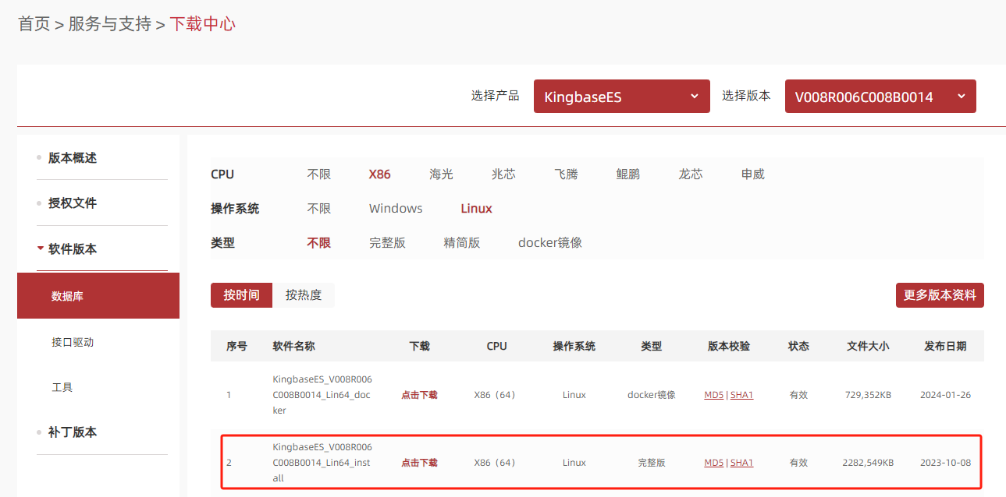This screenshot has height=497, width=1006.
Task: Click the 软件名称 column header
Action: coord(293,346)
